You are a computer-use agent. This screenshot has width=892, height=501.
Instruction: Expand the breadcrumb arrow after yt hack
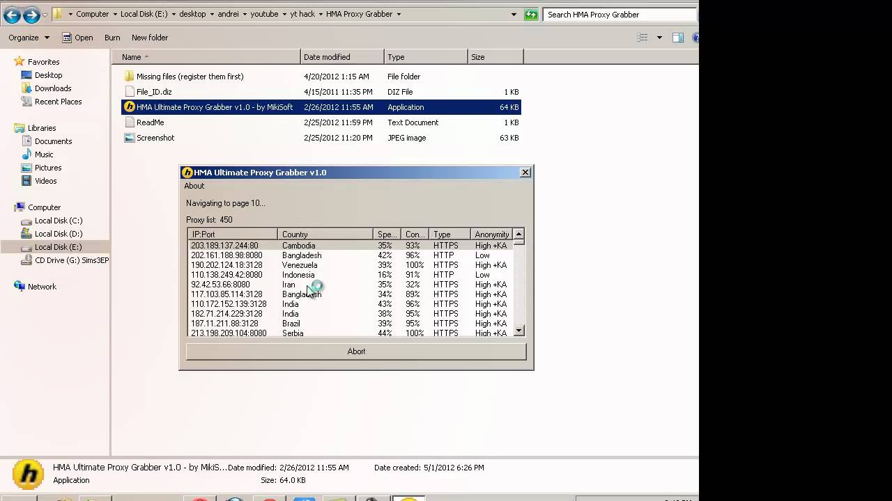click(321, 14)
